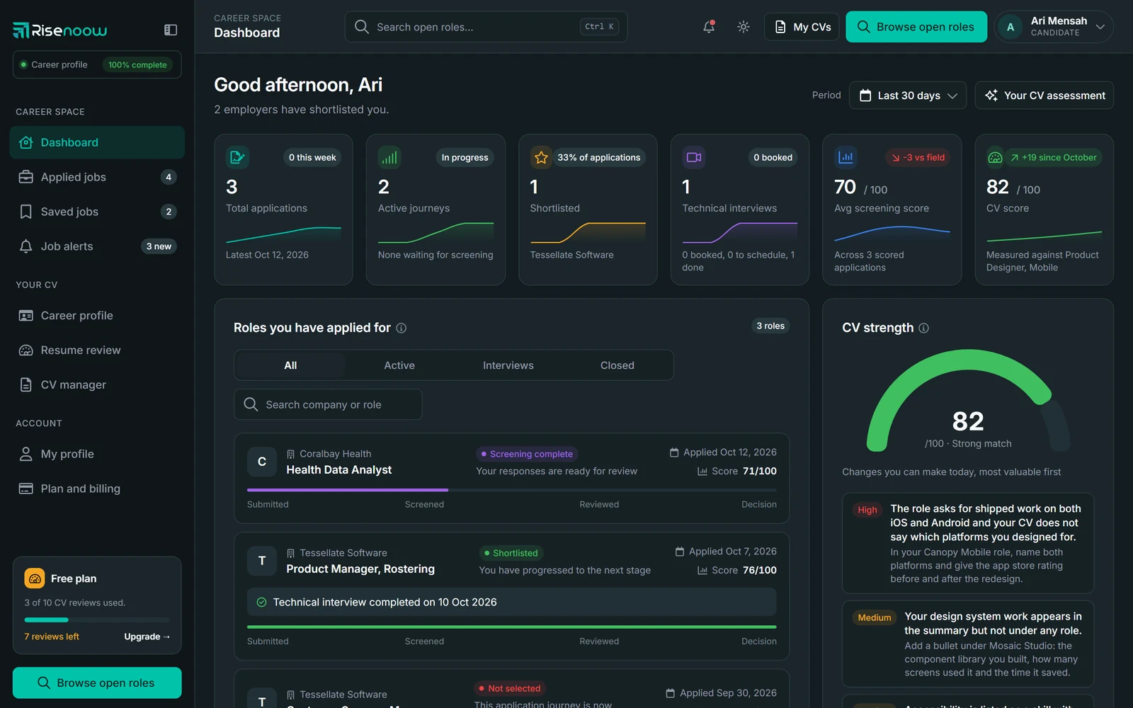Switch to the Interviews tab
1133x708 pixels.
point(508,365)
